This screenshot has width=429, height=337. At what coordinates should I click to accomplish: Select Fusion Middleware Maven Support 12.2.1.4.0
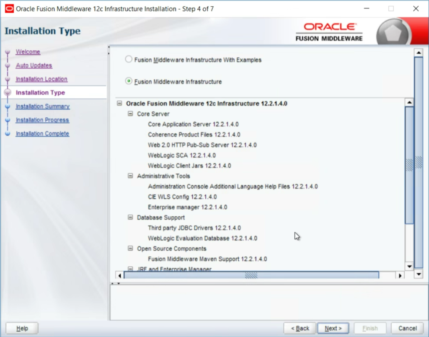[207, 259]
